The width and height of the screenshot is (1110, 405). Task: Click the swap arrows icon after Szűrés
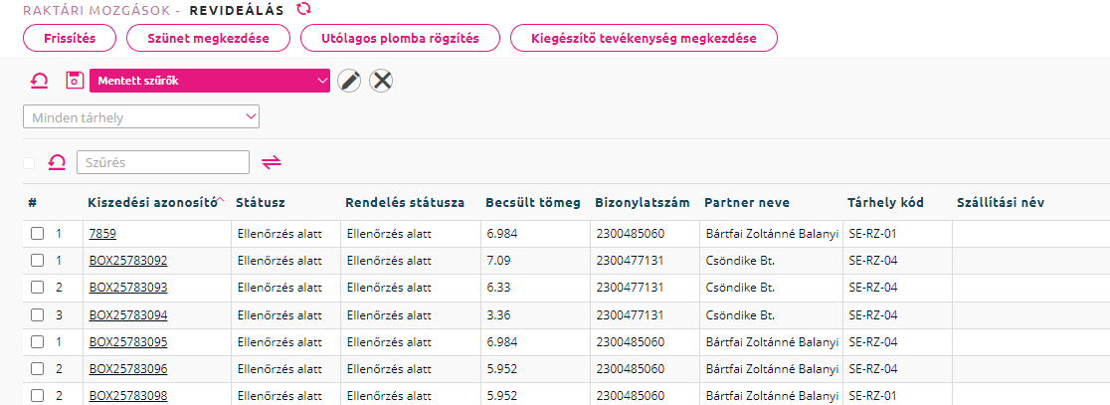click(272, 163)
